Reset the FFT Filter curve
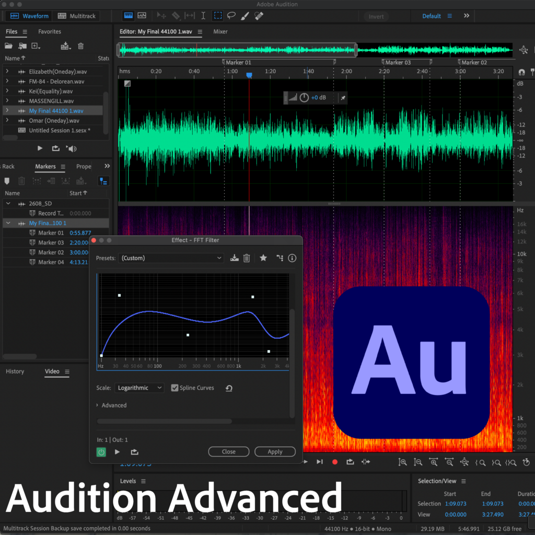 229,388
